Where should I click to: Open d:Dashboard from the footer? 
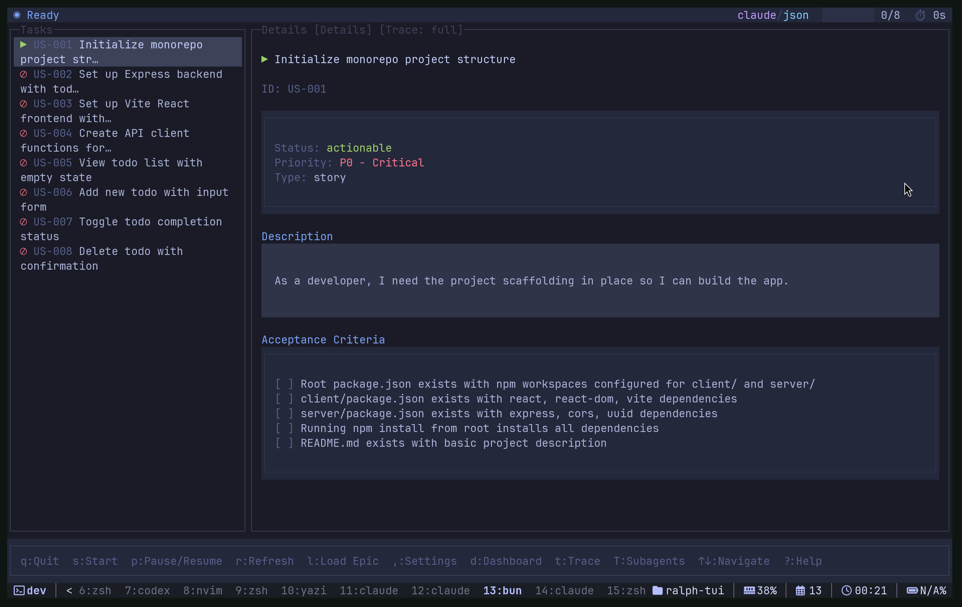click(505, 561)
